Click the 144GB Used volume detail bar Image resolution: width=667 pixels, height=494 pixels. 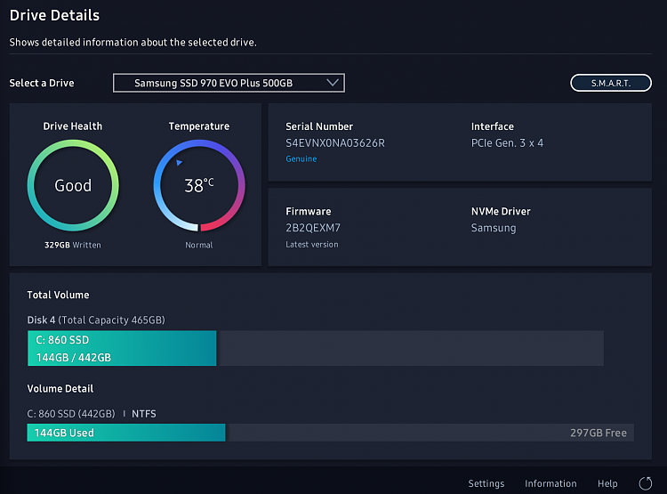coord(126,433)
